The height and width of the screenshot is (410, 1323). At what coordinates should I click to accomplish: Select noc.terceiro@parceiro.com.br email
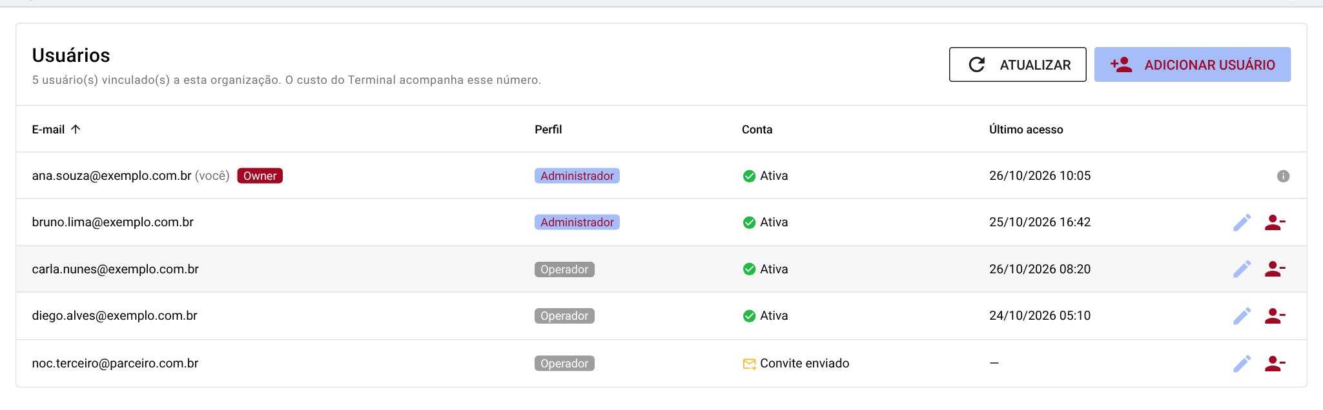pyautogui.click(x=116, y=364)
